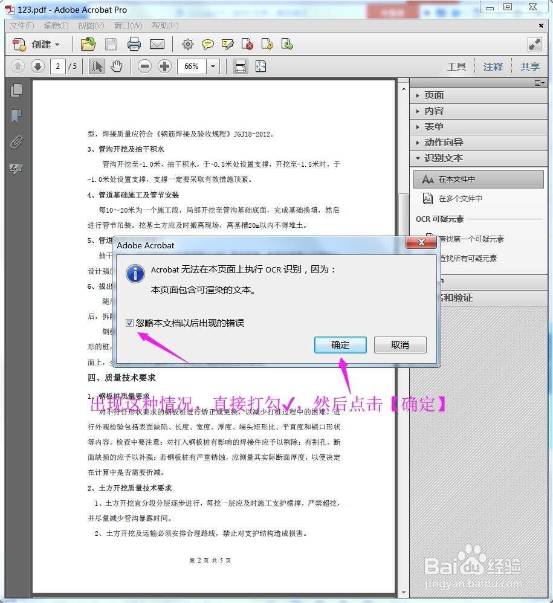
Task: Click 查找所有可疑元素
Action: pyautogui.click(x=468, y=259)
